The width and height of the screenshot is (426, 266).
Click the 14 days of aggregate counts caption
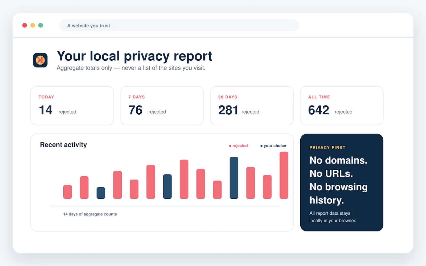tap(90, 214)
